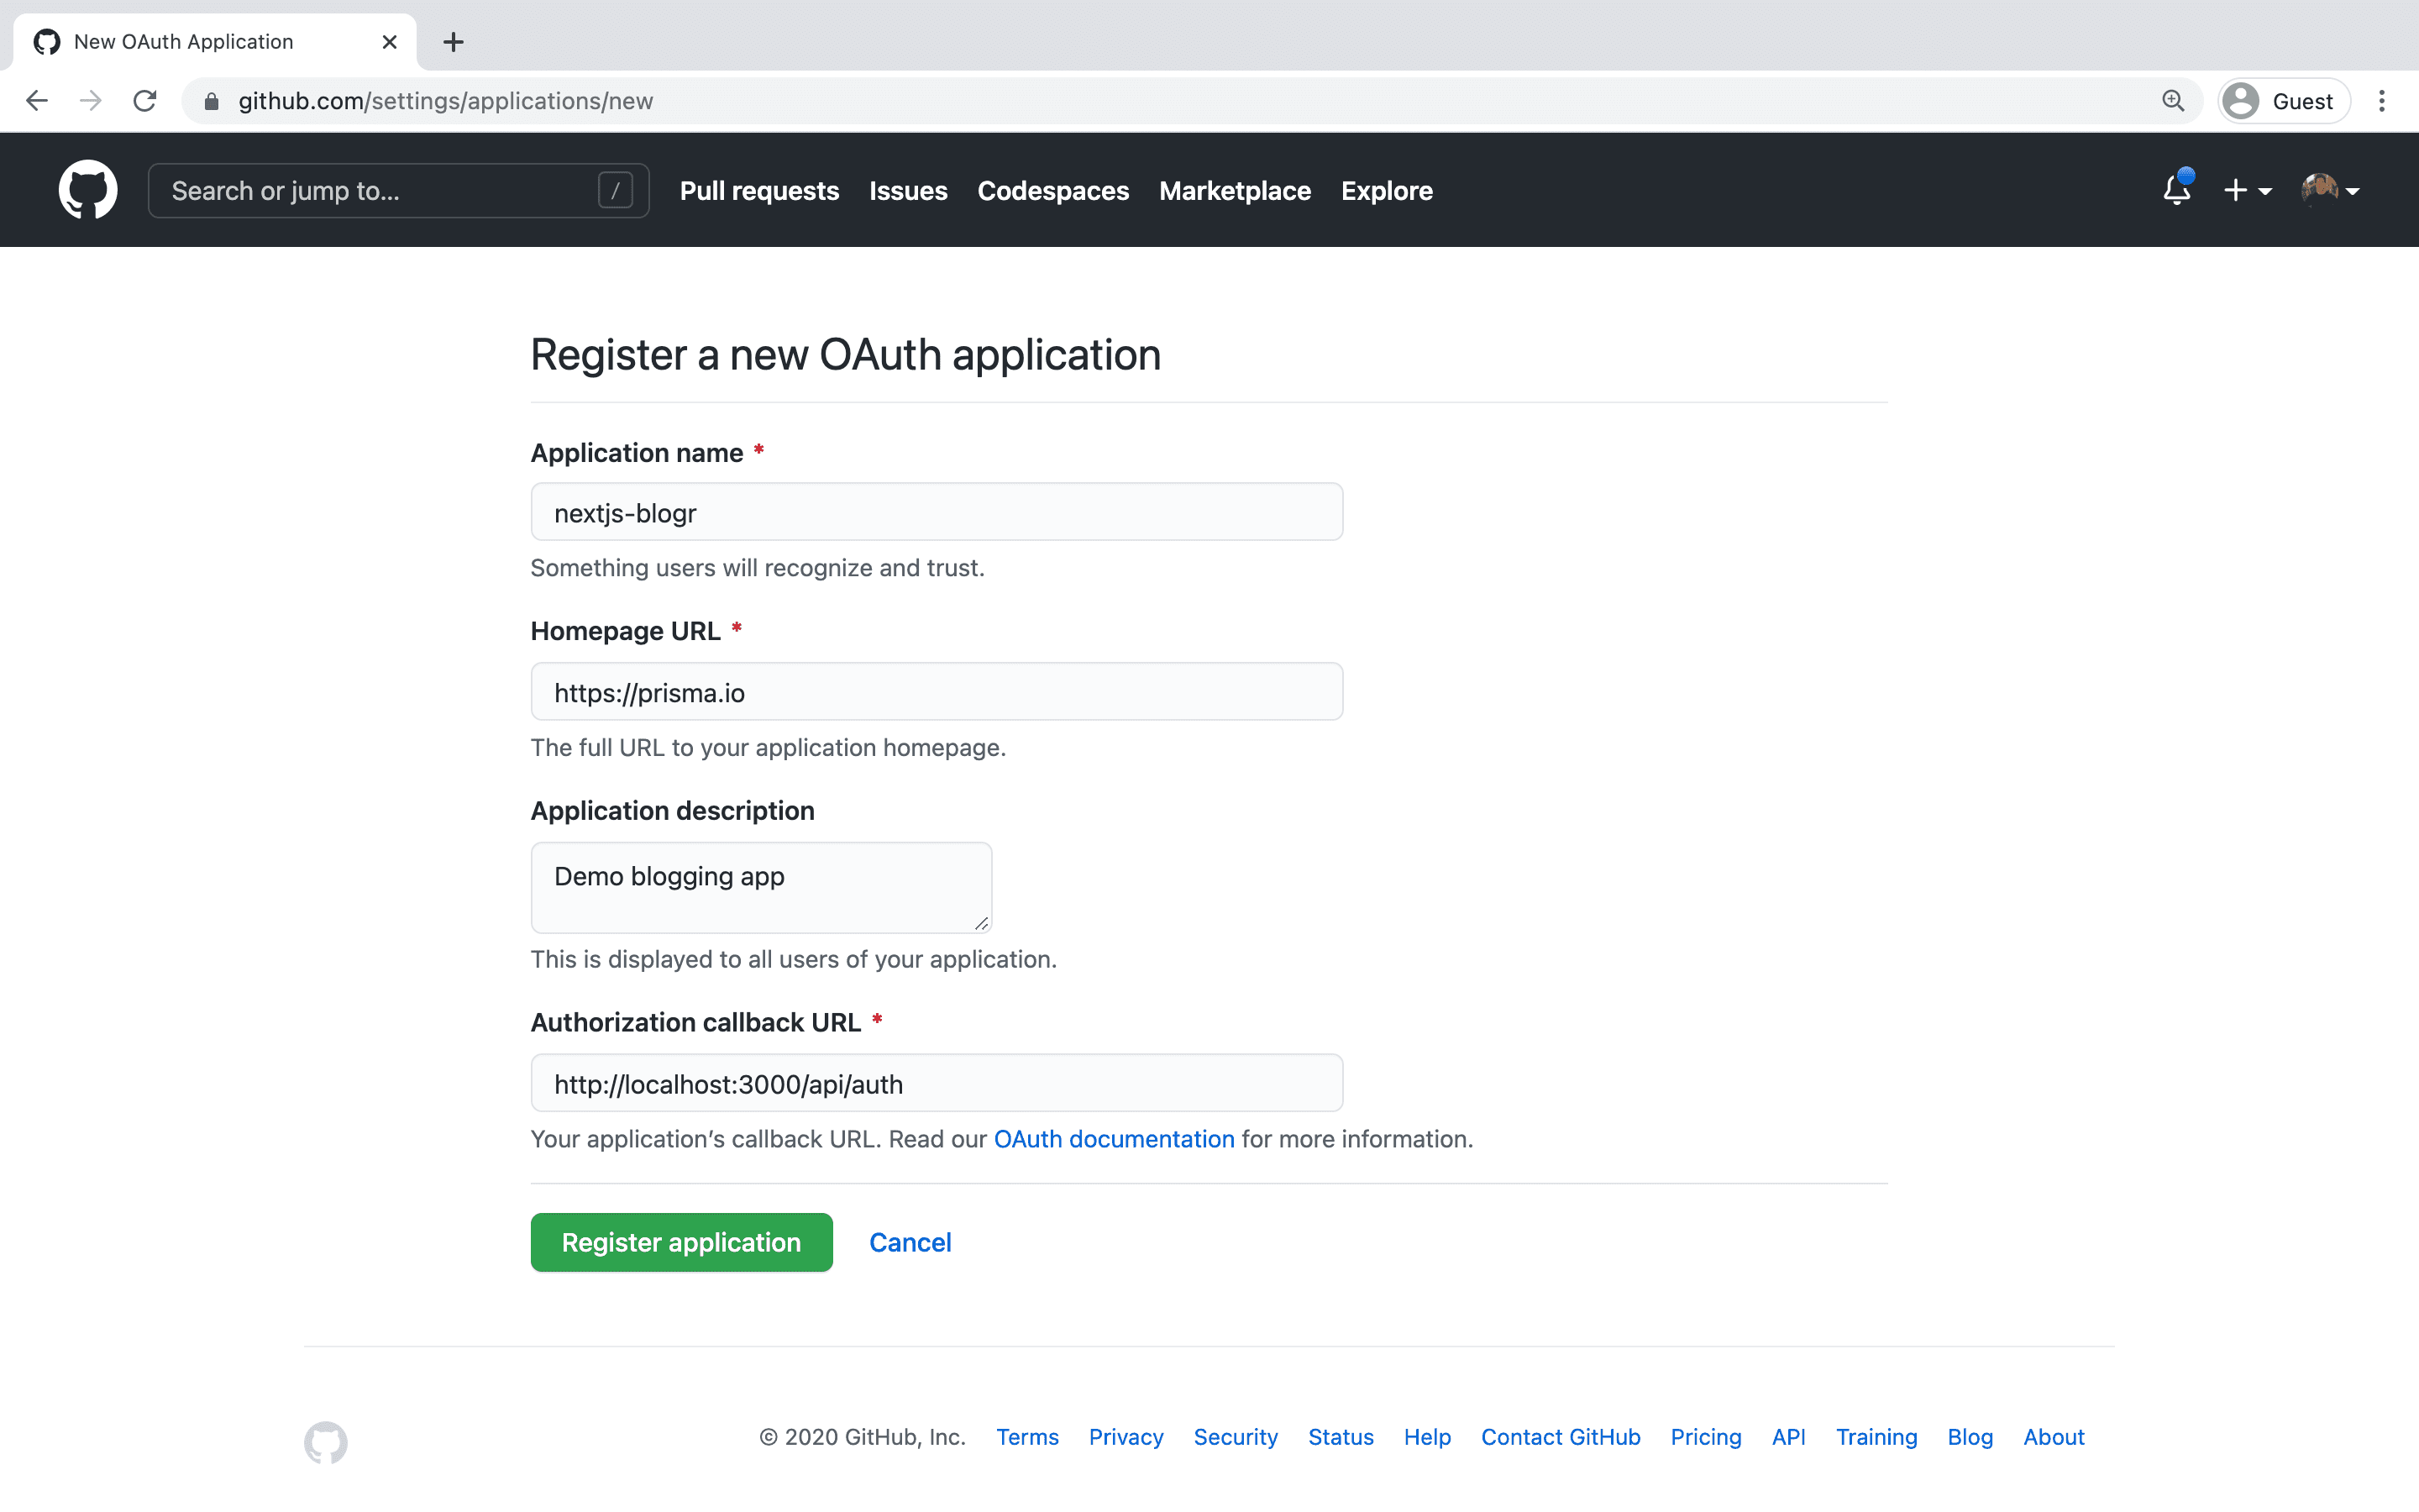Screen dimensions: 2419x1512
Task: Open the Pull requests menu item
Action: click(x=759, y=190)
